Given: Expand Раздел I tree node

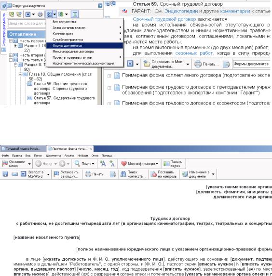Looking at the screenshot, I should 15,46.
